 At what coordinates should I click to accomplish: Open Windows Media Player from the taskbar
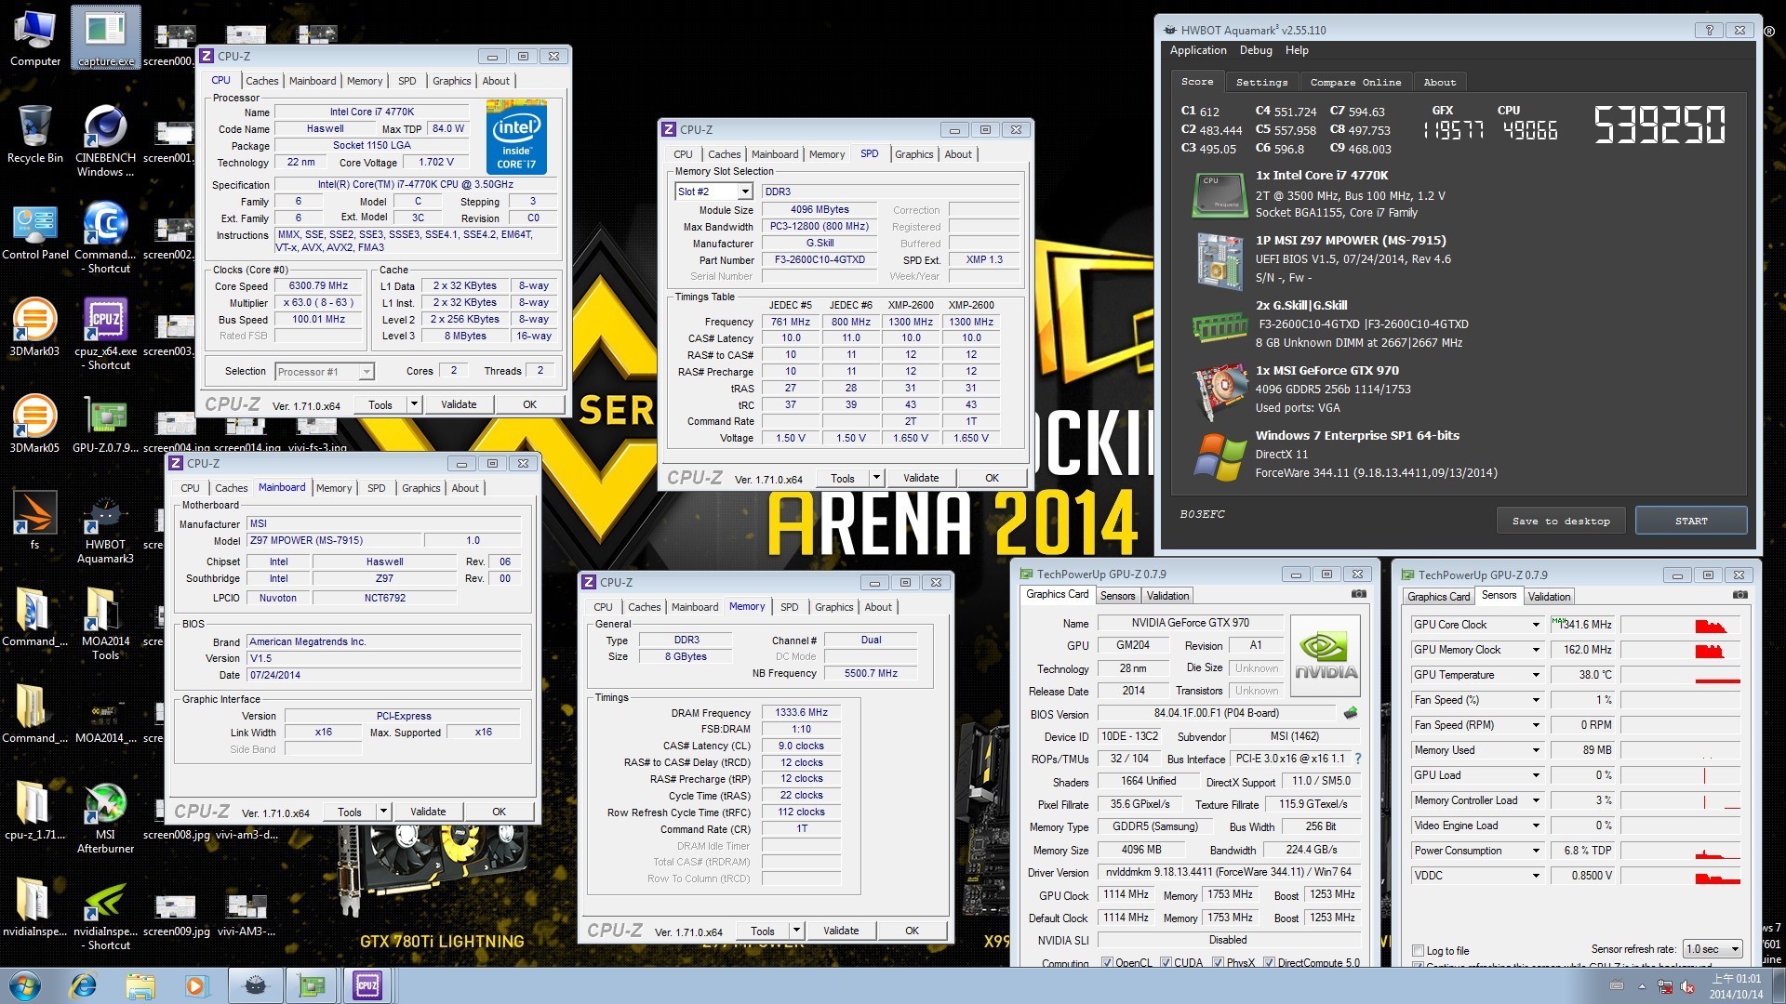pyautogui.click(x=196, y=984)
